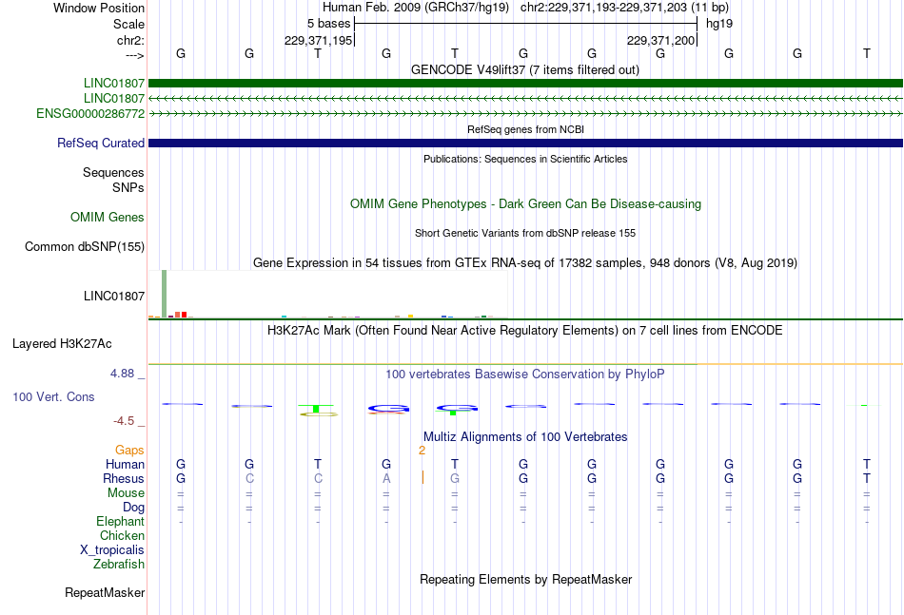The height and width of the screenshot is (615, 904).
Task: Open the RefSeq Curated track label
Action: coord(101,143)
